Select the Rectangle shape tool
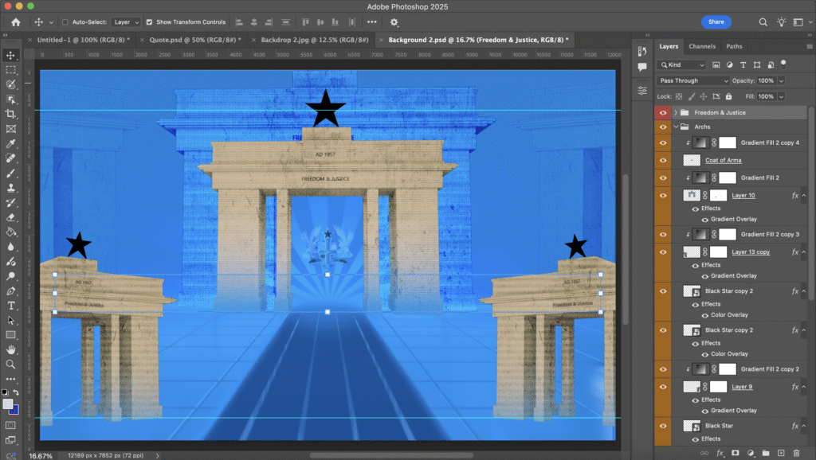Viewport: 816px width, 460px height. pyautogui.click(x=10, y=335)
